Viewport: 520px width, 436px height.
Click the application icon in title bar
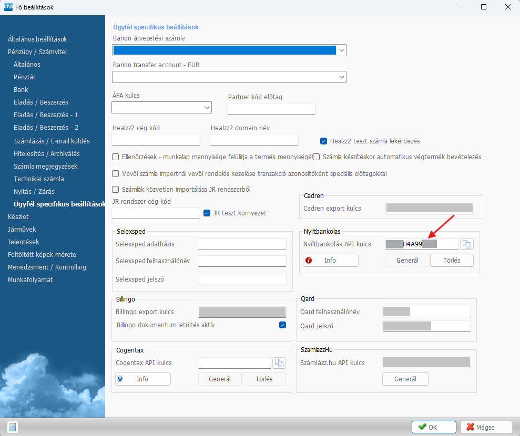[6, 7]
